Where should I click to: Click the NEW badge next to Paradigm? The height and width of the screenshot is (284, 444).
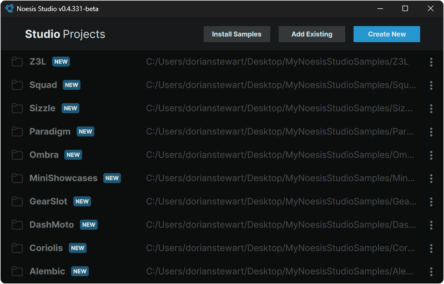pyautogui.click(x=85, y=131)
